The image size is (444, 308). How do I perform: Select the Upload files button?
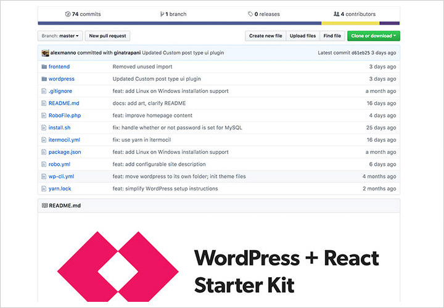coord(303,36)
